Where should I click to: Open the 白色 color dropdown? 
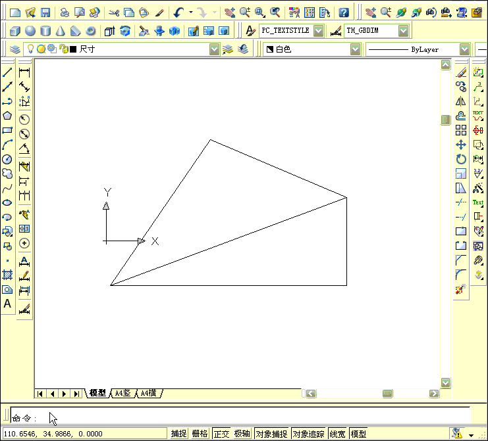coord(355,49)
